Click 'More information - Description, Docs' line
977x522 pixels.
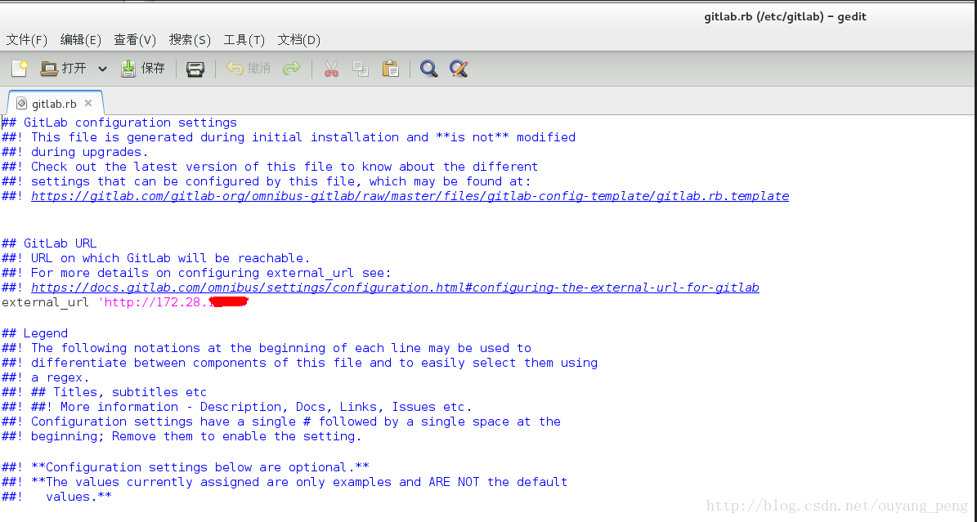(237, 408)
